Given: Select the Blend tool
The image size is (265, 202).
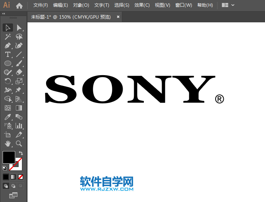Looking at the screenshot, I should tap(19, 117).
